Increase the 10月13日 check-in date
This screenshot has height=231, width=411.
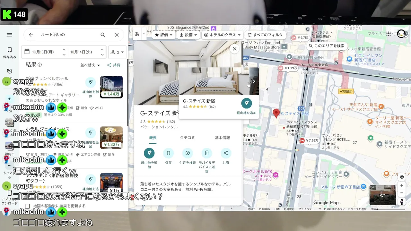coord(64,49)
